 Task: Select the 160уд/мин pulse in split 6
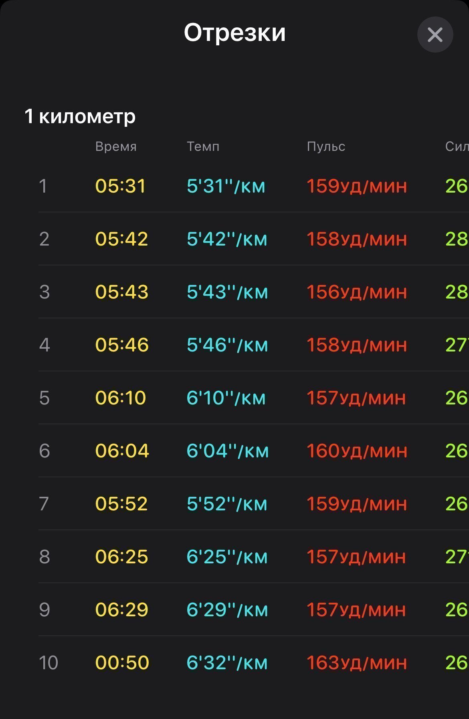point(357,451)
